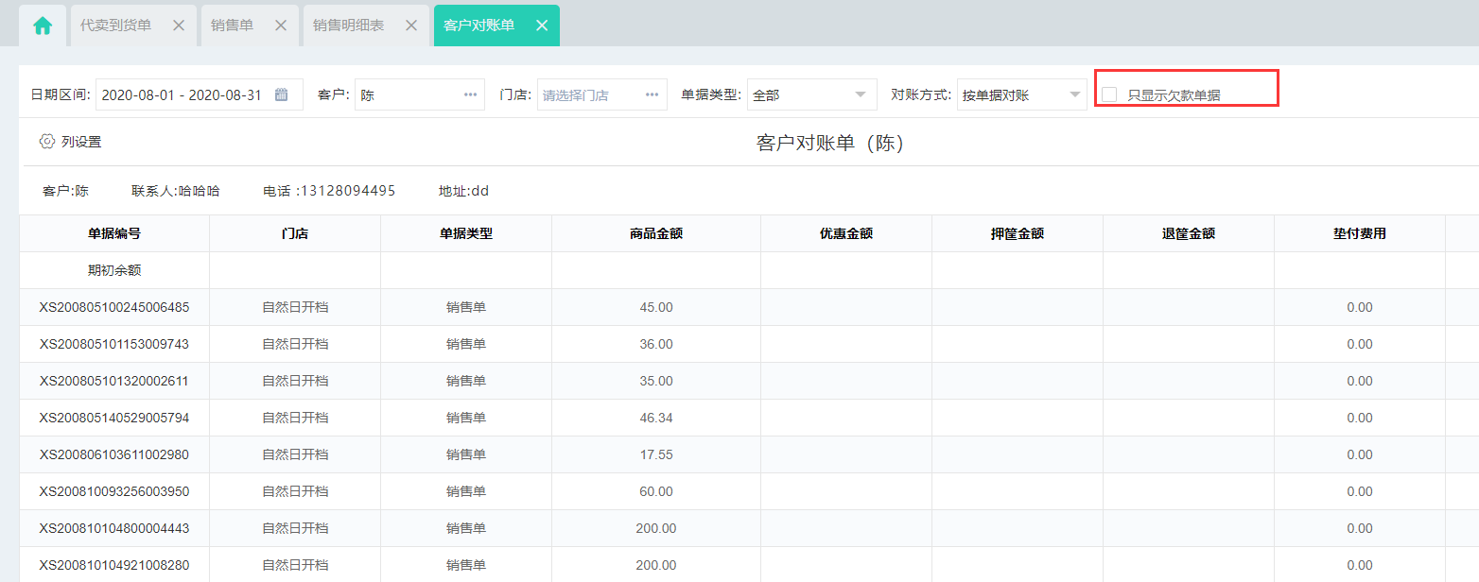Click the 客户对账单（陈） report title
Screen dimensions: 1479x582
831,143
